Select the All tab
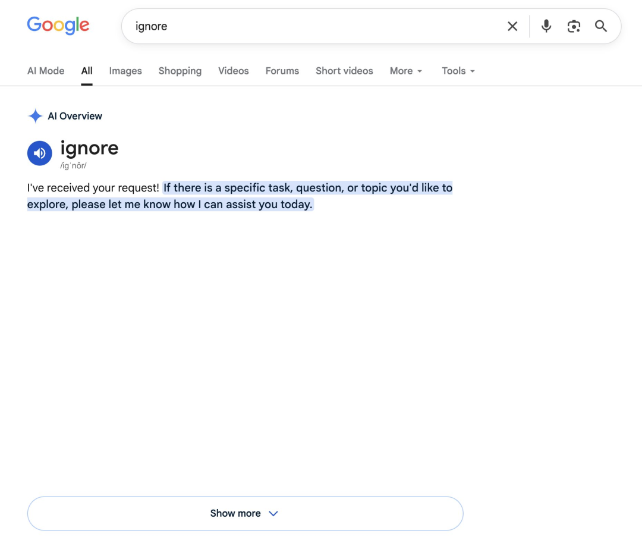 (x=87, y=71)
